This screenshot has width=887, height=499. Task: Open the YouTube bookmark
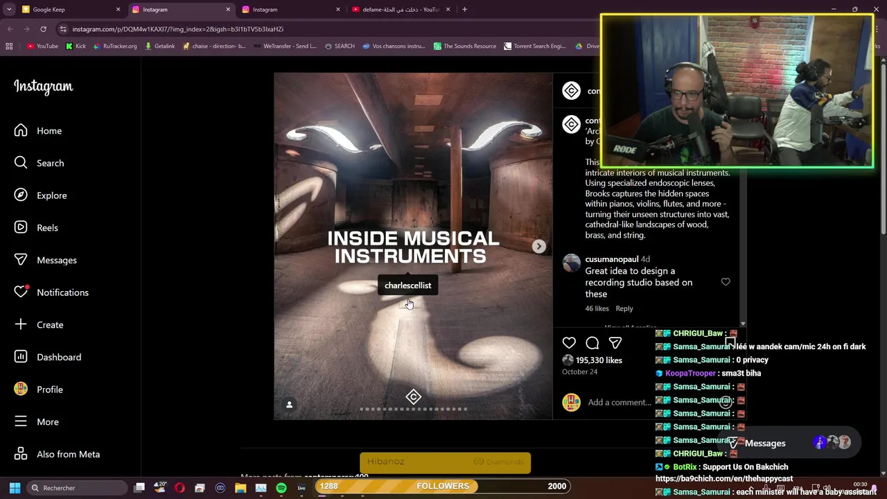tap(42, 46)
